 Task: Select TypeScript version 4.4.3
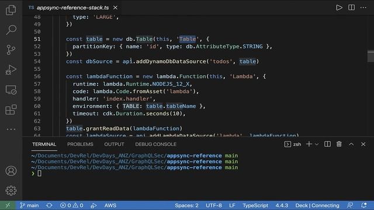(x=282, y=205)
